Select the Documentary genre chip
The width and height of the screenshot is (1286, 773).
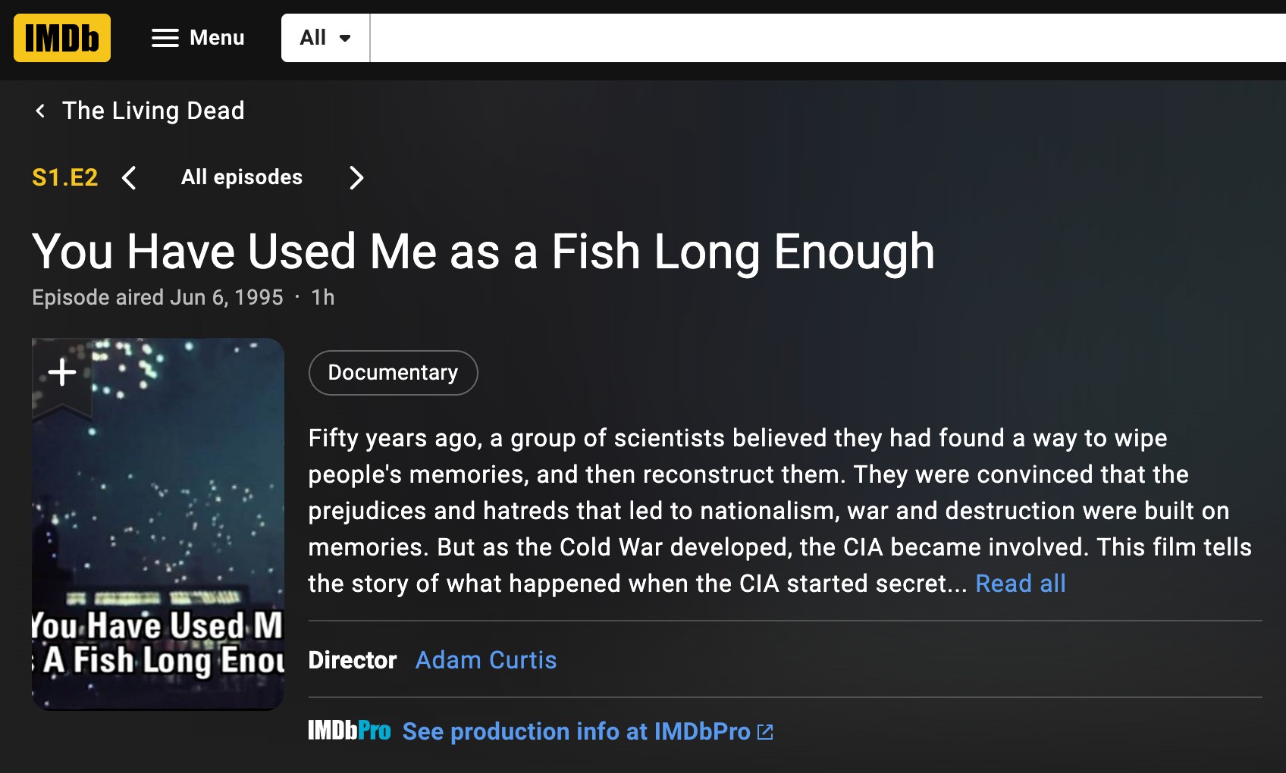(x=393, y=373)
